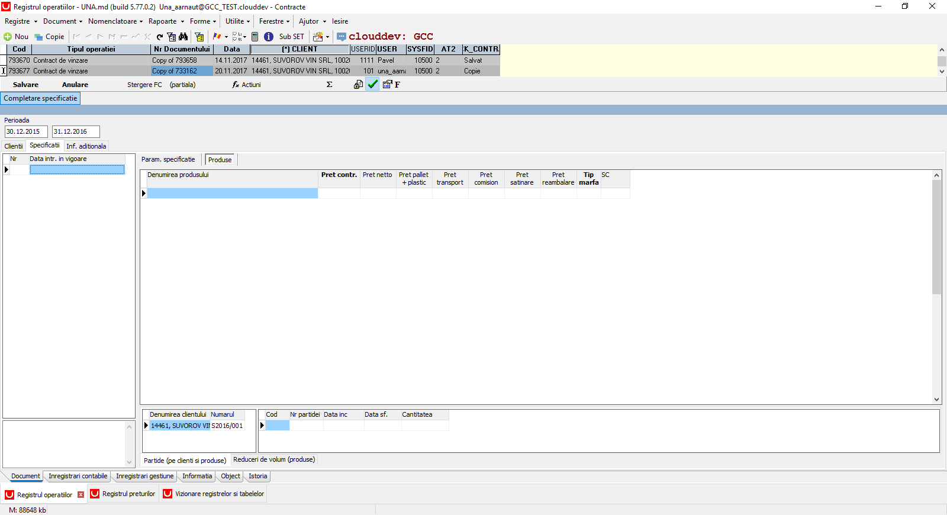Click the flag language icon

point(217,37)
